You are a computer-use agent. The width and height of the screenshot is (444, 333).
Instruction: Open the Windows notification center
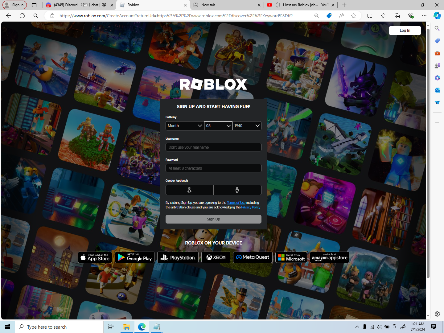click(434, 327)
